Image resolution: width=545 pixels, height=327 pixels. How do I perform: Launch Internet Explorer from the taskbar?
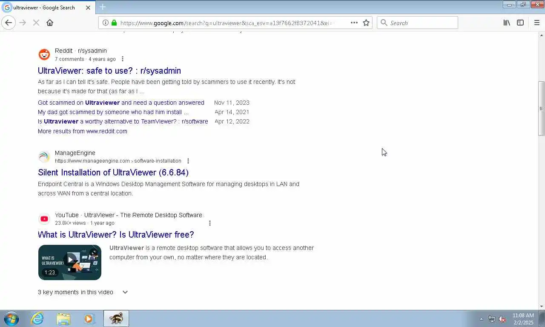(x=37, y=318)
